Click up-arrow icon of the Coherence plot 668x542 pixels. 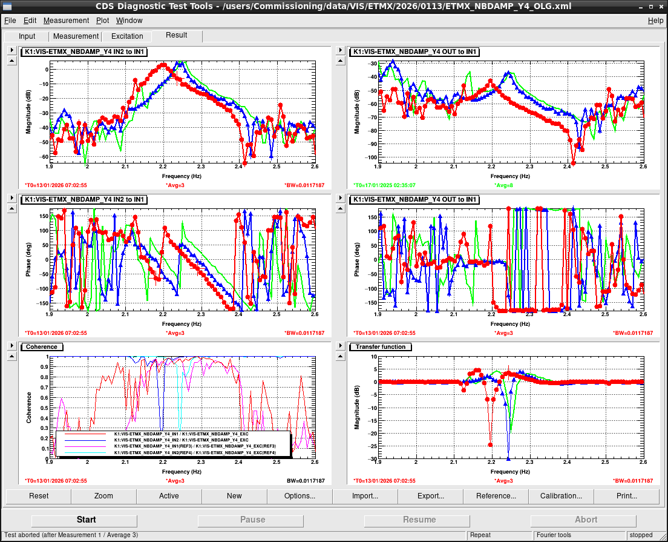click(12, 357)
